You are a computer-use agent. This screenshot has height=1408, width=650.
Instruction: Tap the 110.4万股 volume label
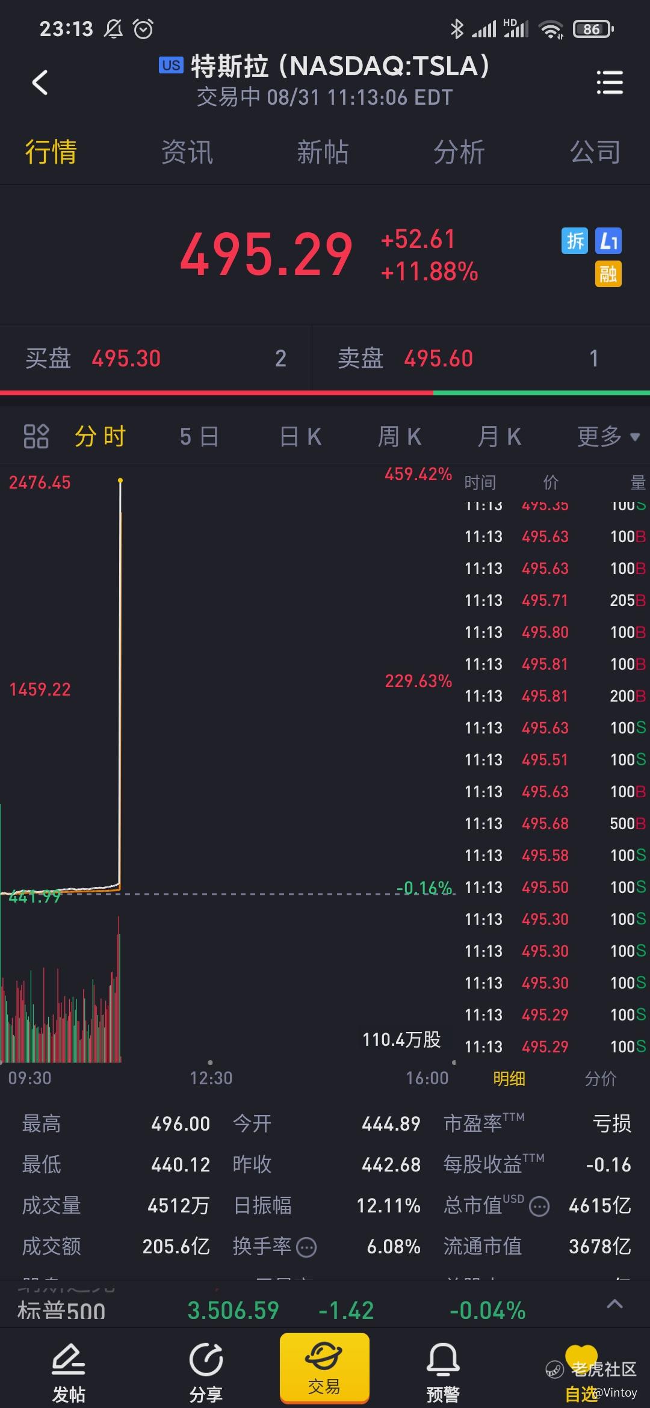click(401, 1039)
